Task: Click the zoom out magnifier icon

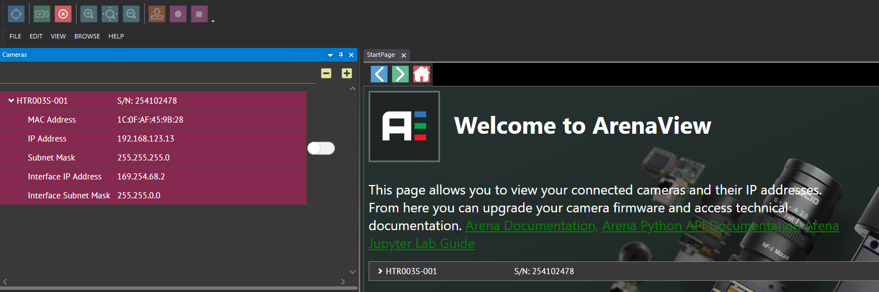Action: click(131, 14)
